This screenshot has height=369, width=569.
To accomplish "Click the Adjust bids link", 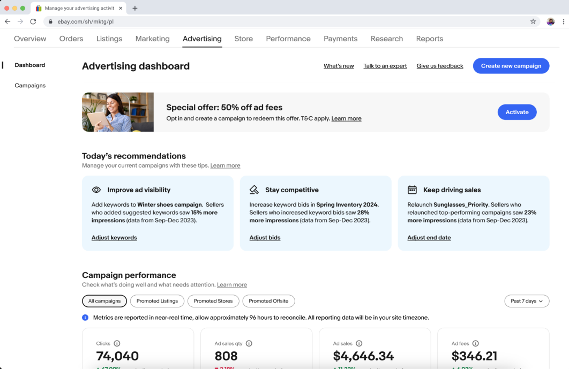I will [x=265, y=238].
